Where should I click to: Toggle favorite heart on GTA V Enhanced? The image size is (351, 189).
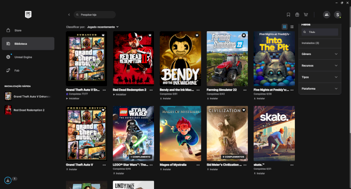pos(103,35)
